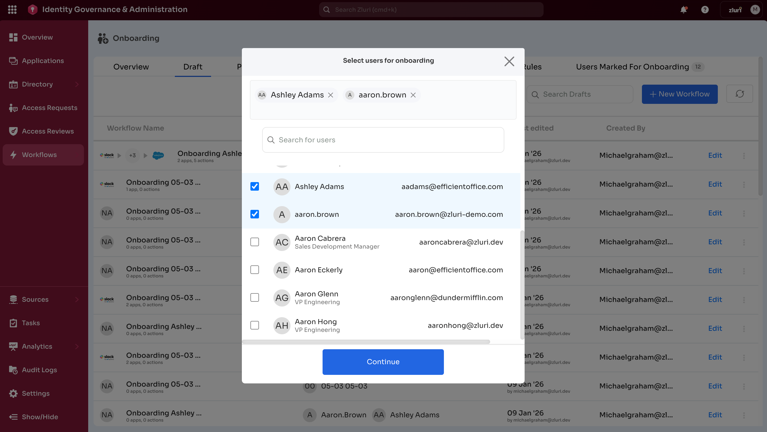Open the help question mark icon
This screenshot has width=767, height=432.
[x=704, y=10]
